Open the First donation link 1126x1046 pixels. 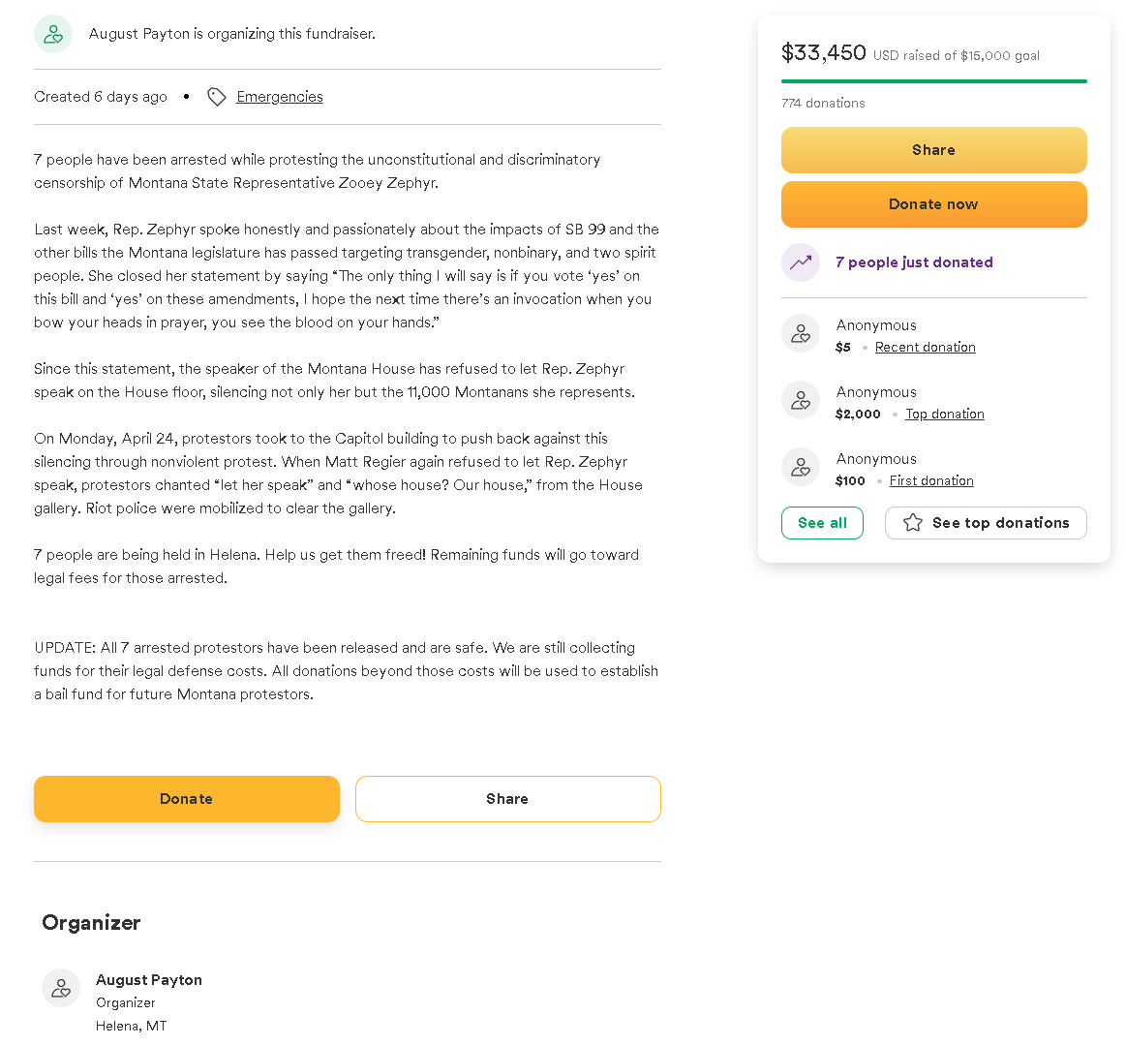coord(931,481)
